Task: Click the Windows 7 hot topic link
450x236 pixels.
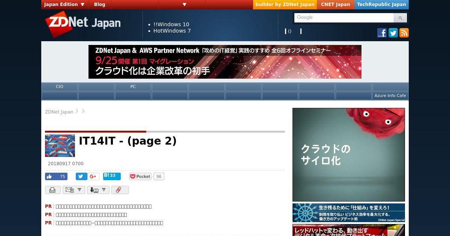Action: pos(172,31)
